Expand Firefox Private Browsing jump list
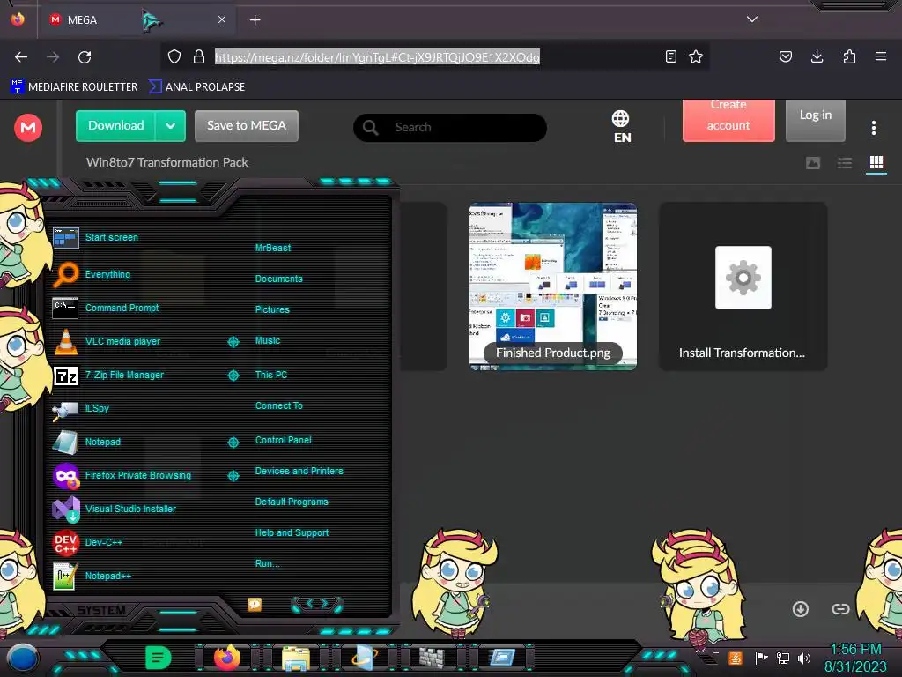Image resolution: width=902 pixels, height=677 pixels. 233,475
